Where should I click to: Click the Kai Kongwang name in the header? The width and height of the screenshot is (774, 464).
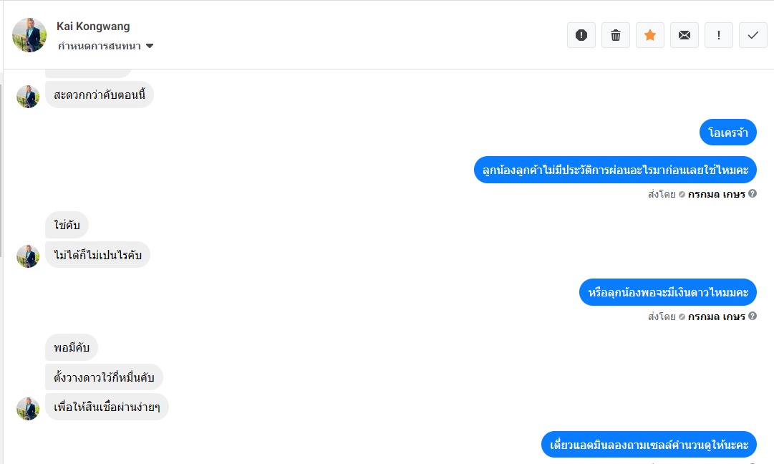point(93,26)
